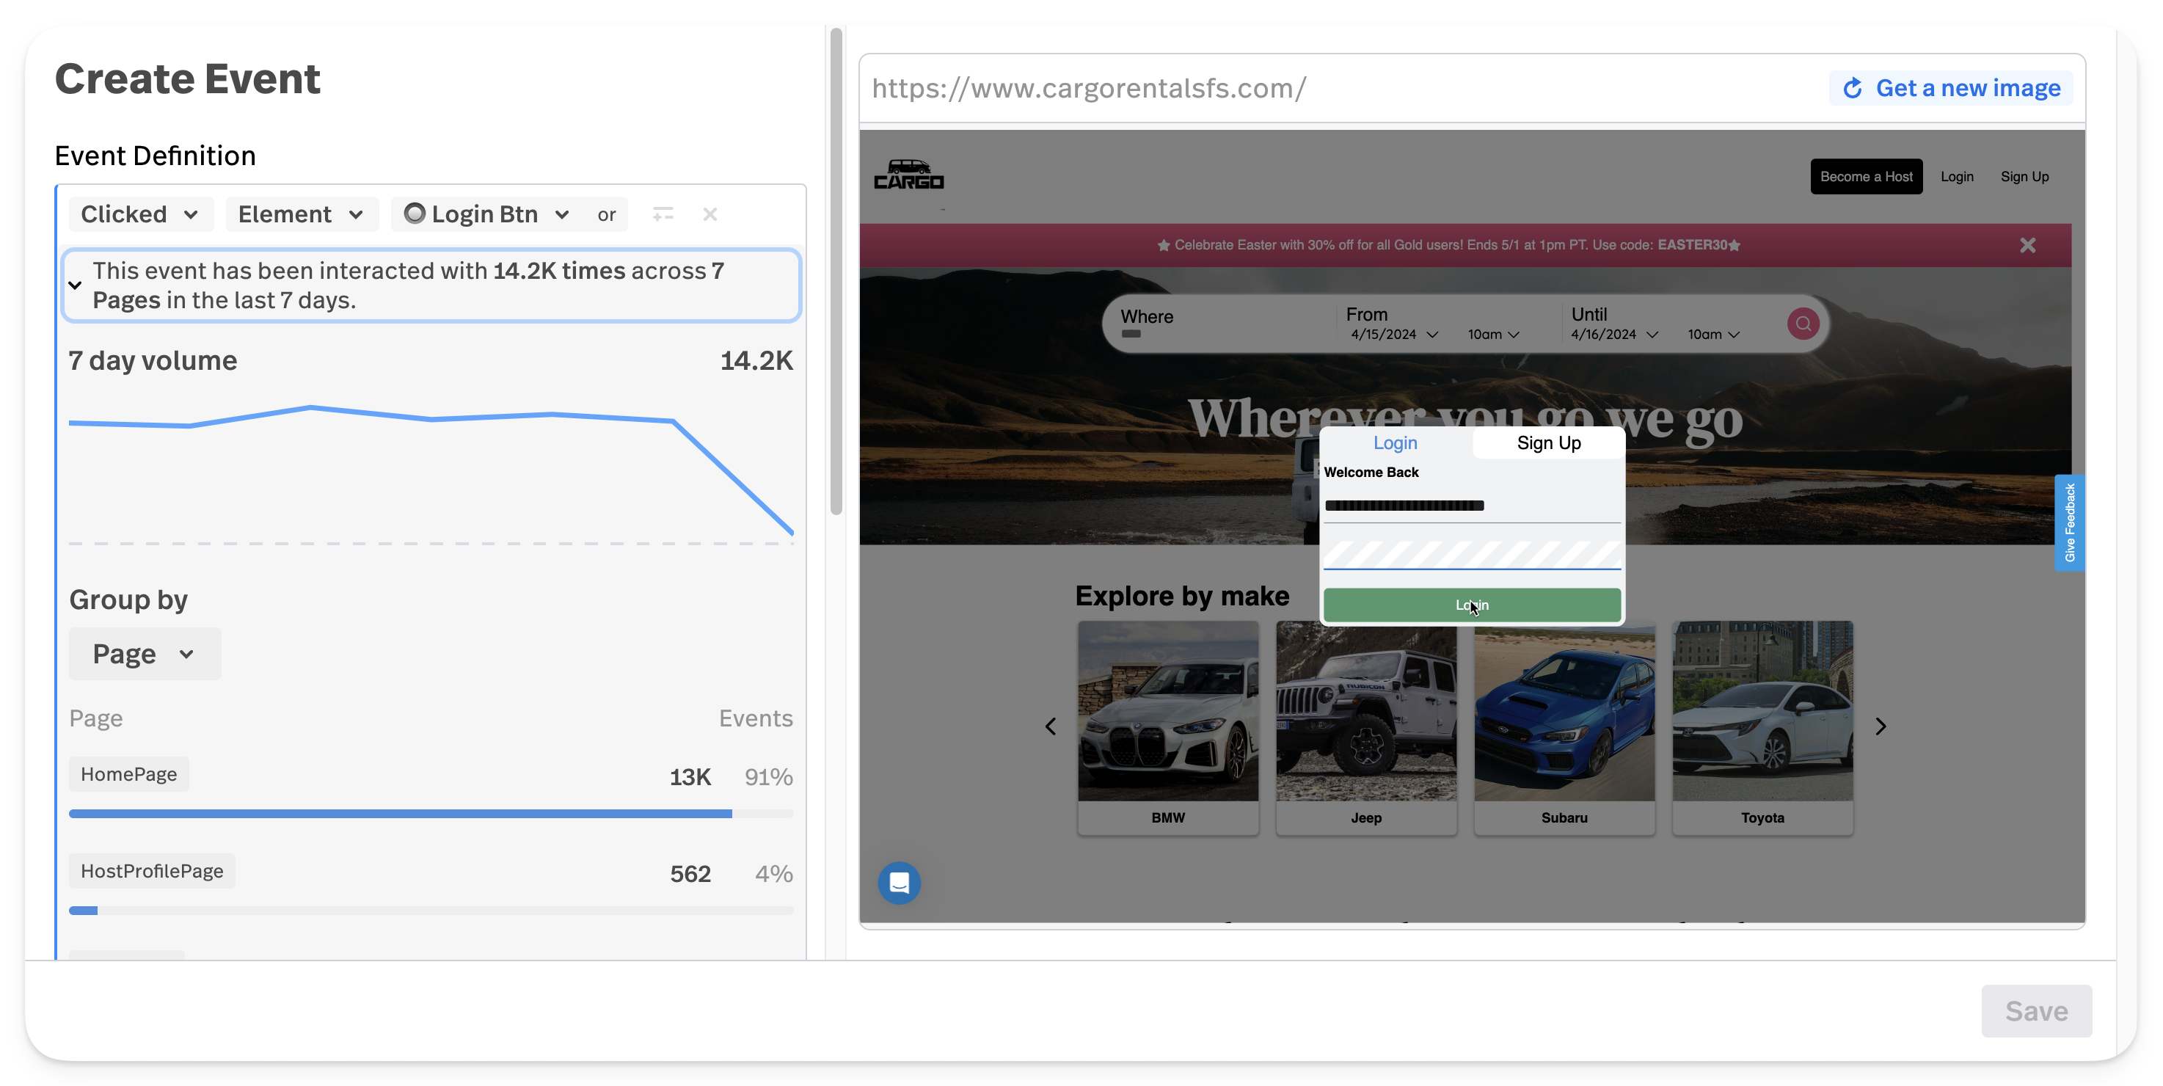Open the Clicked action dropdown
The height and width of the screenshot is (1086, 2163).
(x=140, y=214)
